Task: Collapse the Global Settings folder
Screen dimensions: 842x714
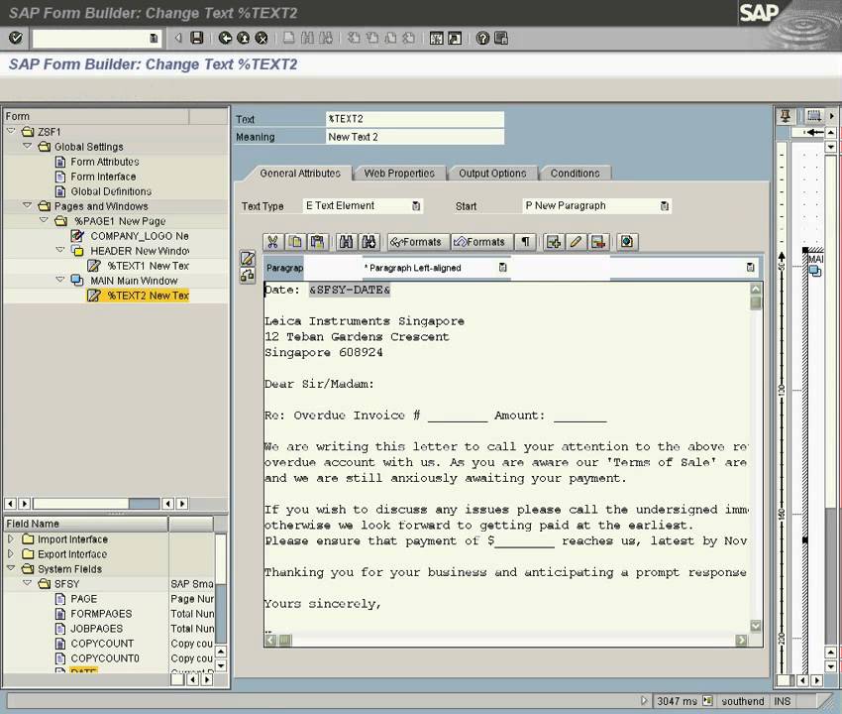Action: pyautogui.click(x=28, y=146)
